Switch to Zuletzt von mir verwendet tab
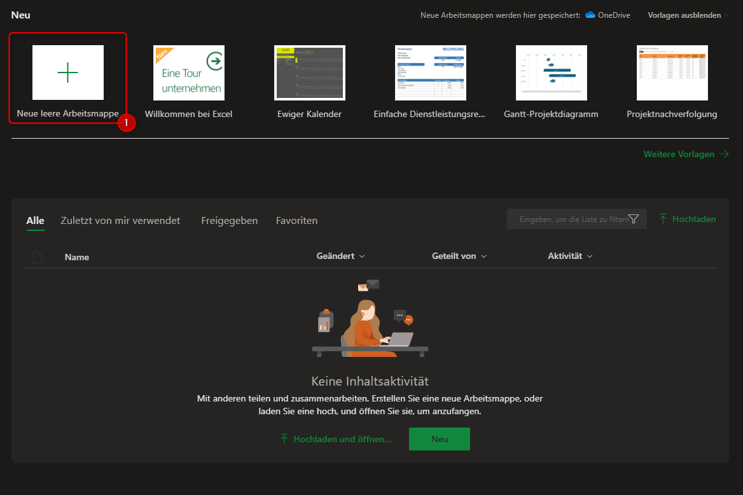The image size is (743, 495). [x=120, y=221]
